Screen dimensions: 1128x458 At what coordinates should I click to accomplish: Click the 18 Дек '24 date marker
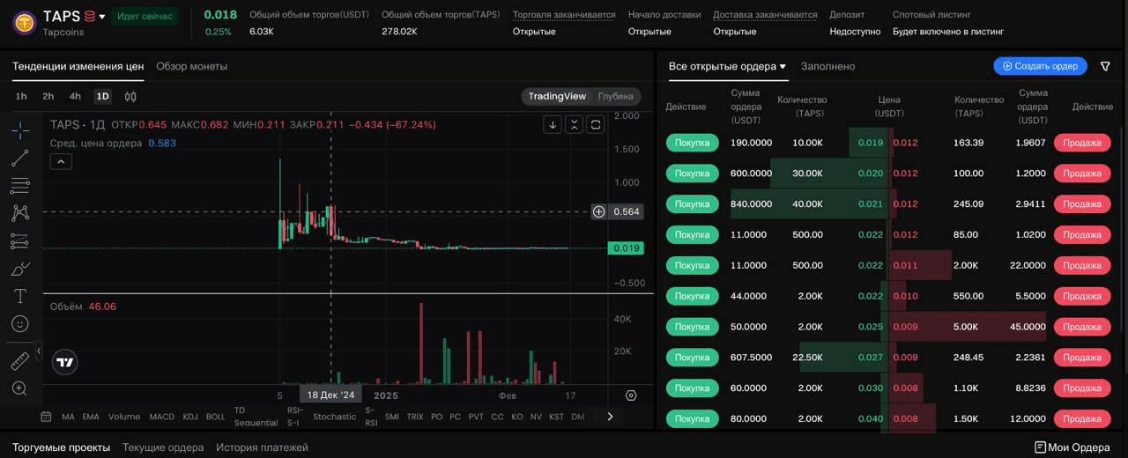click(330, 395)
